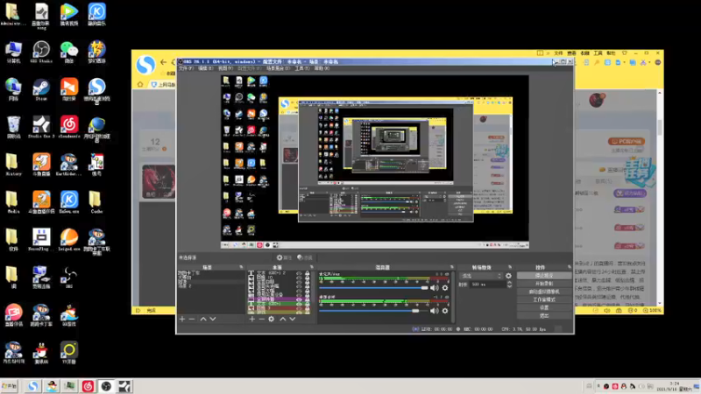Go back in Sogou browser
This screenshot has width=701, height=394.
(164, 62)
